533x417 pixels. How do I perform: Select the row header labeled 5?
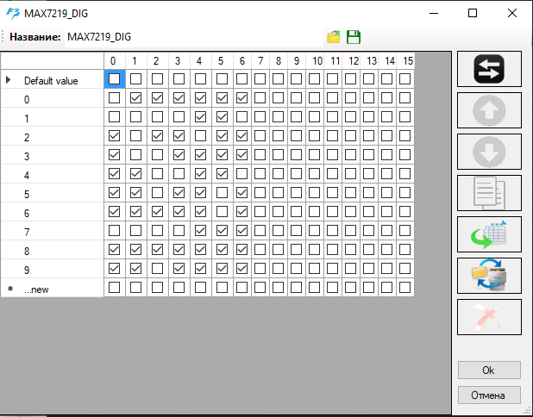tap(53, 193)
